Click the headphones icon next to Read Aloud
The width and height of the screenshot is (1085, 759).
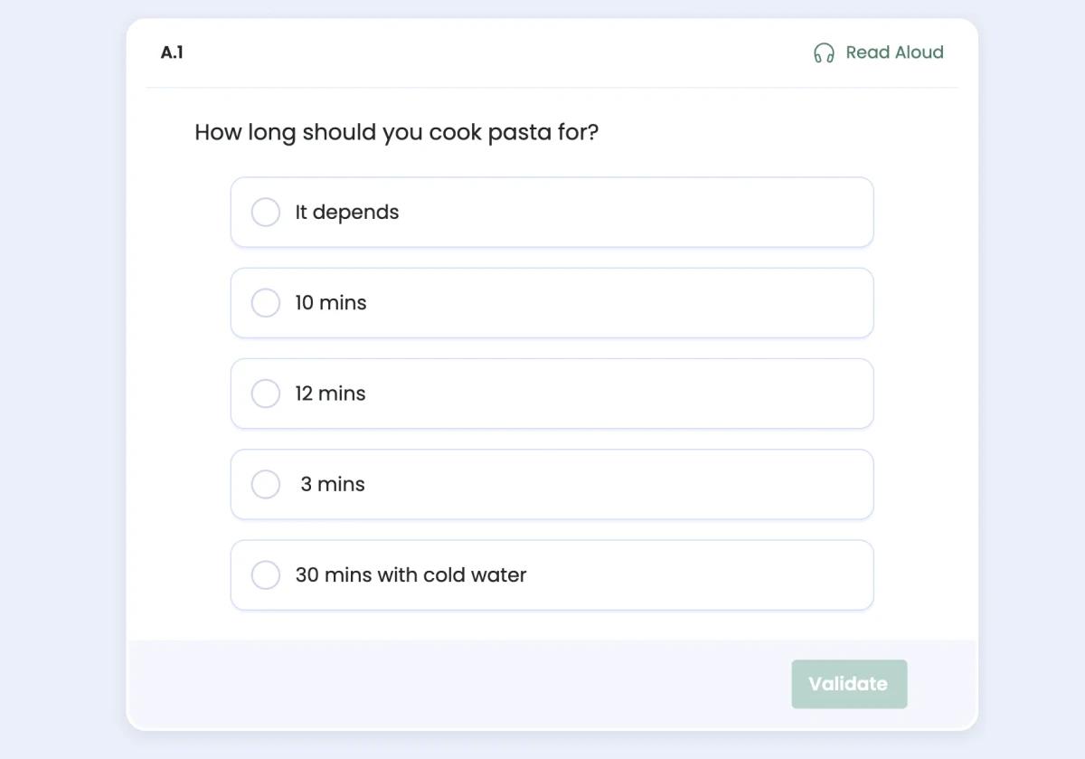pos(823,52)
